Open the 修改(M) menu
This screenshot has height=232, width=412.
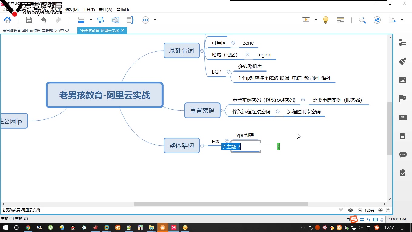(x=72, y=10)
